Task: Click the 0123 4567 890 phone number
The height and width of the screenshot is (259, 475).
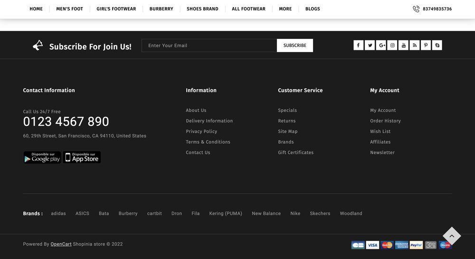Action: tap(66, 121)
